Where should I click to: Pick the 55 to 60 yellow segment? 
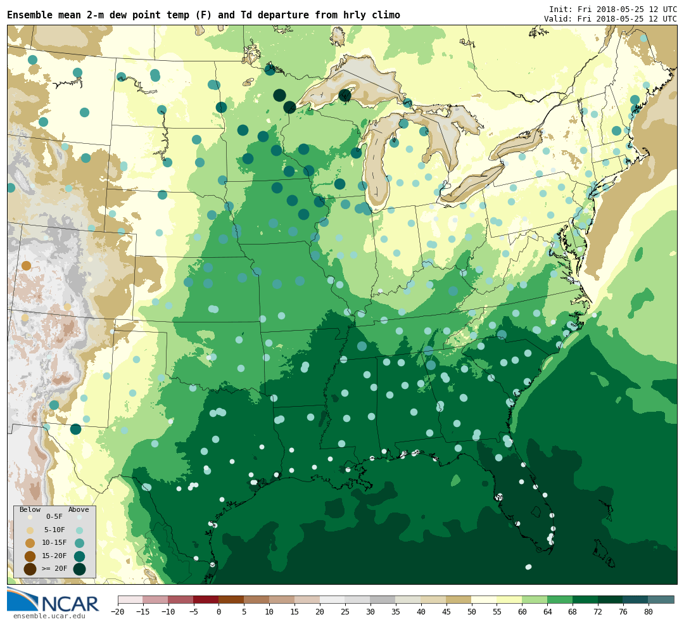click(x=509, y=599)
